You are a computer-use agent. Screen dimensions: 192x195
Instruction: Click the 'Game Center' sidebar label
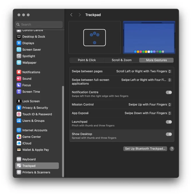point(32,137)
